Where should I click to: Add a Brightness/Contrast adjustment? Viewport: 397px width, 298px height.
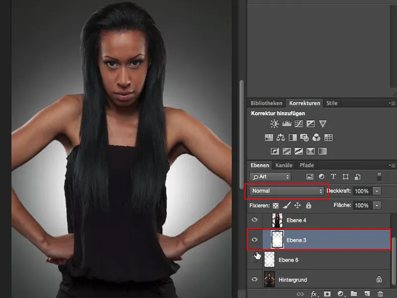(274, 124)
